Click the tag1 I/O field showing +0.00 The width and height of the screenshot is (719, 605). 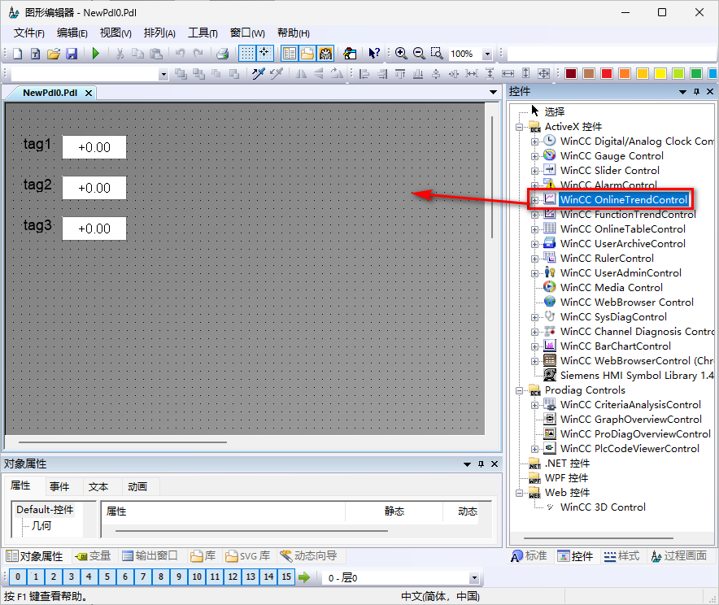(x=94, y=147)
